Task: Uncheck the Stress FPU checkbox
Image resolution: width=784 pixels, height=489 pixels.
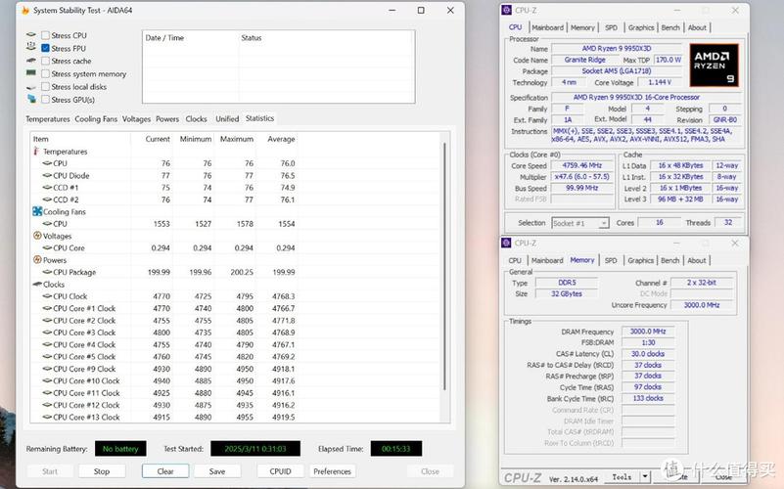Action: click(x=45, y=48)
